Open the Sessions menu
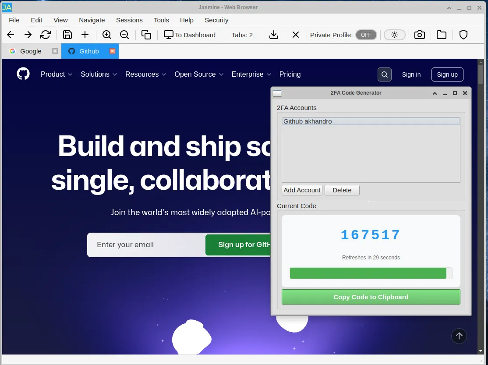Image resolution: width=488 pixels, height=365 pixels. (129, 20)
